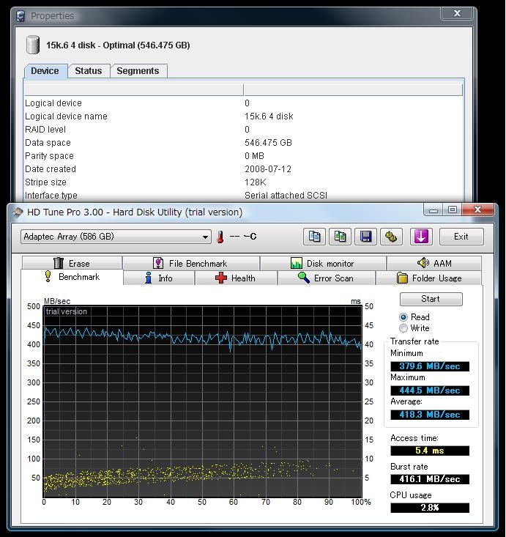
Task: Click the Logical device name row label
Action: (x=66, y=116)
